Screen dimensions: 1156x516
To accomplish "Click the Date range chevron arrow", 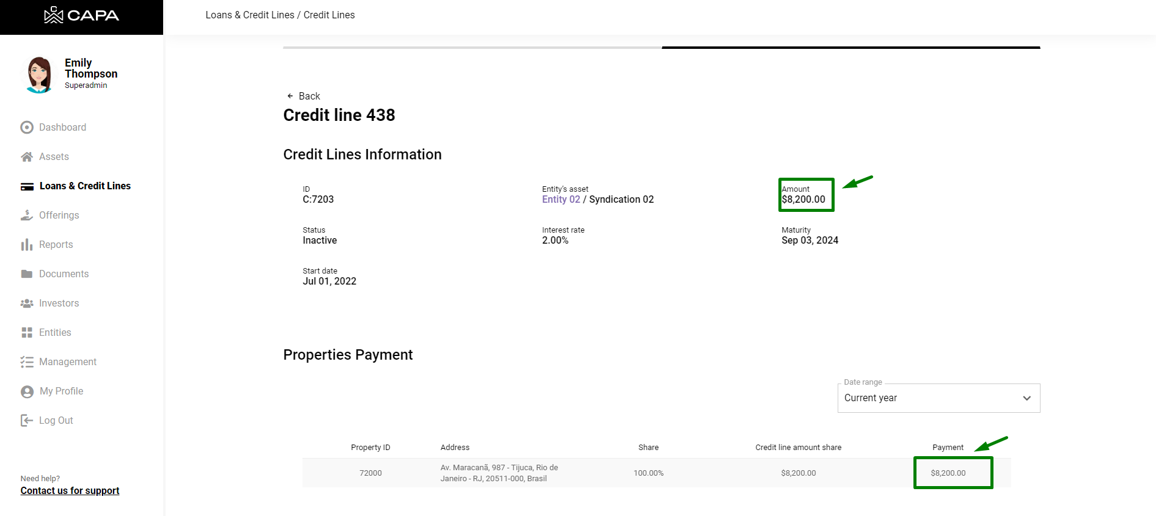I will [1027, 398].
